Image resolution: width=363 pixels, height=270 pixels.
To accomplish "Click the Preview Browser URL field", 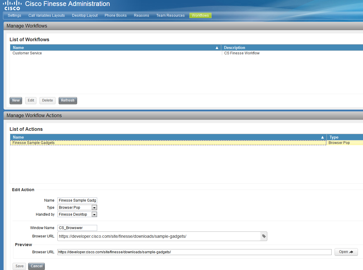I will click(194, 252).
